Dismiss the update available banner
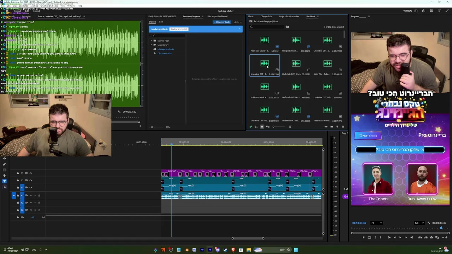Image resolution: width=452 pixels, height=254 pixels. 239,29
